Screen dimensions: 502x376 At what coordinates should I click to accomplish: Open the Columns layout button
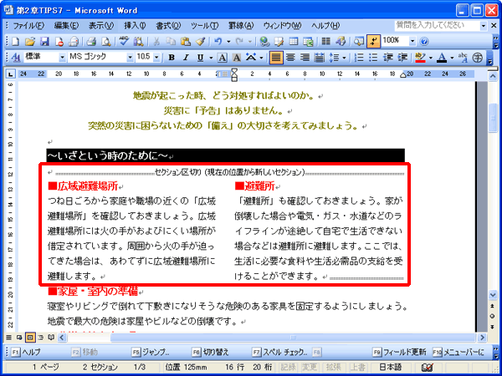[326, 41]
